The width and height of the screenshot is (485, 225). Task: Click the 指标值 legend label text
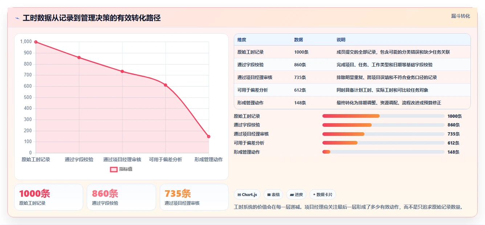tap(126, 169)
